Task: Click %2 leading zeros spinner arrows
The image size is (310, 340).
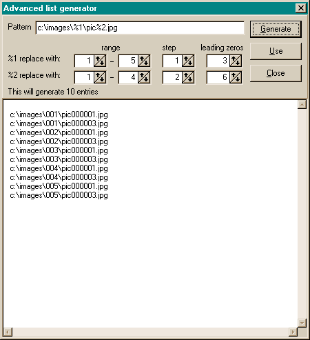Action: coord(236,77)
